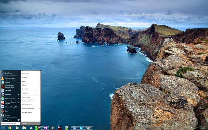Expand Microsoft Word 2010 jump list arrow

[x=19, y=107]
